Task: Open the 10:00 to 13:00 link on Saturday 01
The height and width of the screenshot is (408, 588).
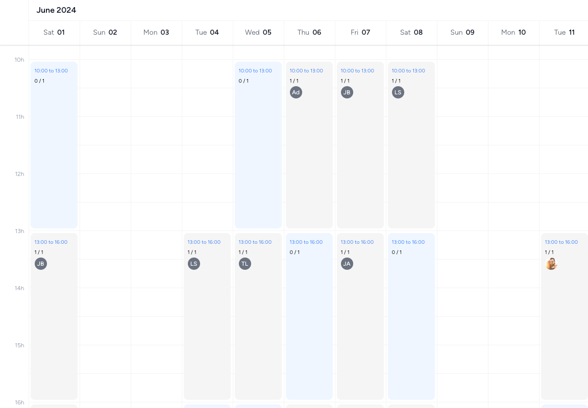Action: click(x=51, y=70)
